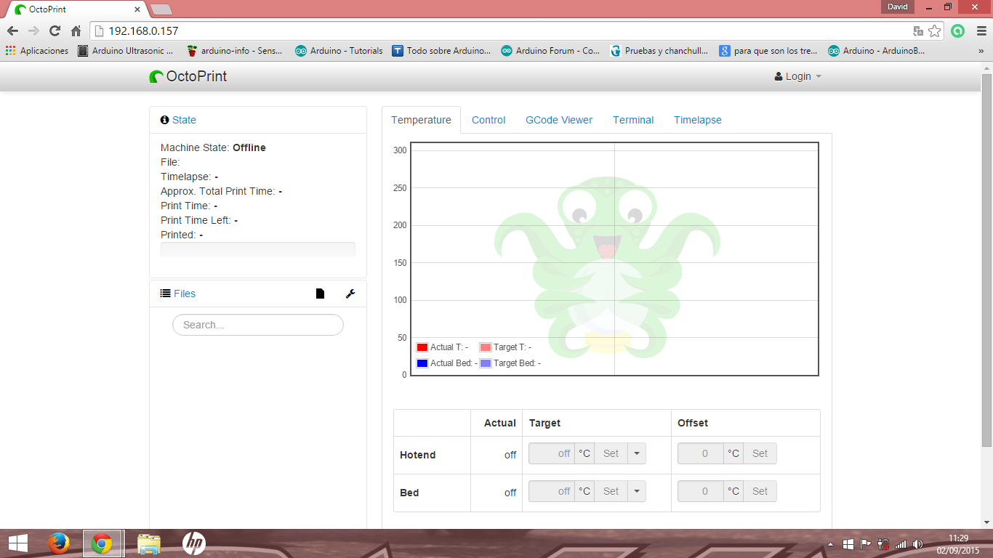Click the David profile button
Image resolution: width=993 pixels, height=558 pixels.
[898, 7]
